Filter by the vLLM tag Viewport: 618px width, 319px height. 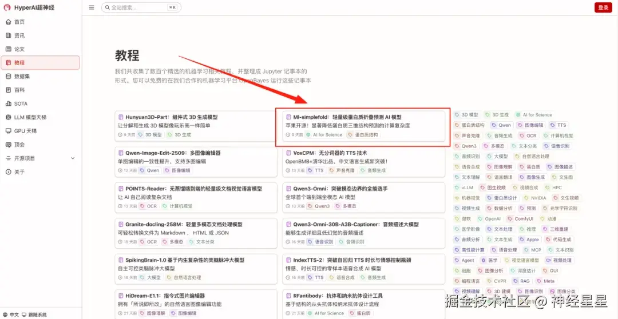(465, 188)
